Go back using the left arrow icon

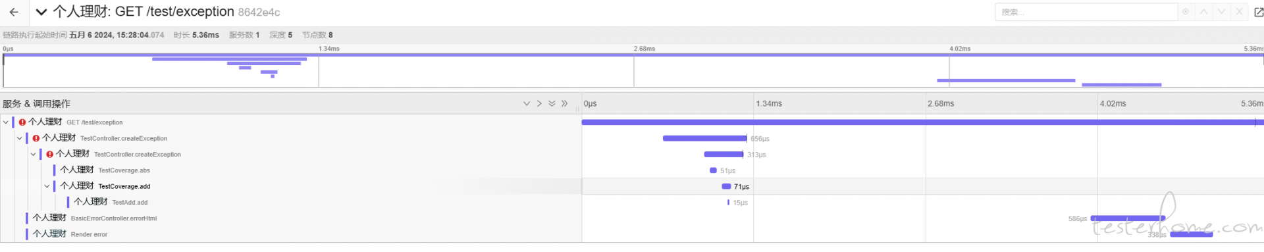point(14,12)
